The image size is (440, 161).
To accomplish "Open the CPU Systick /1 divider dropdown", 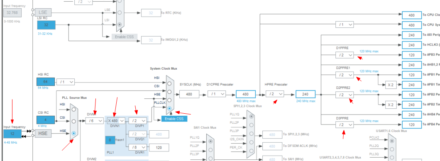I will pyautogui.click(x=345, y=24).
